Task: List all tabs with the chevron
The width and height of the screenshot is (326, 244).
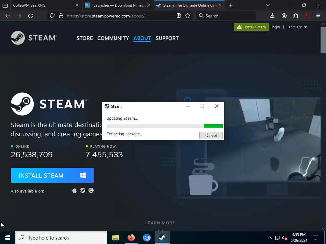Action: coord(267,5)
